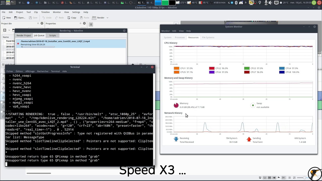Screen dimensions: 322x181
Task: Expand the Render button dropdown arrow
Action: (x=107, y=18)
